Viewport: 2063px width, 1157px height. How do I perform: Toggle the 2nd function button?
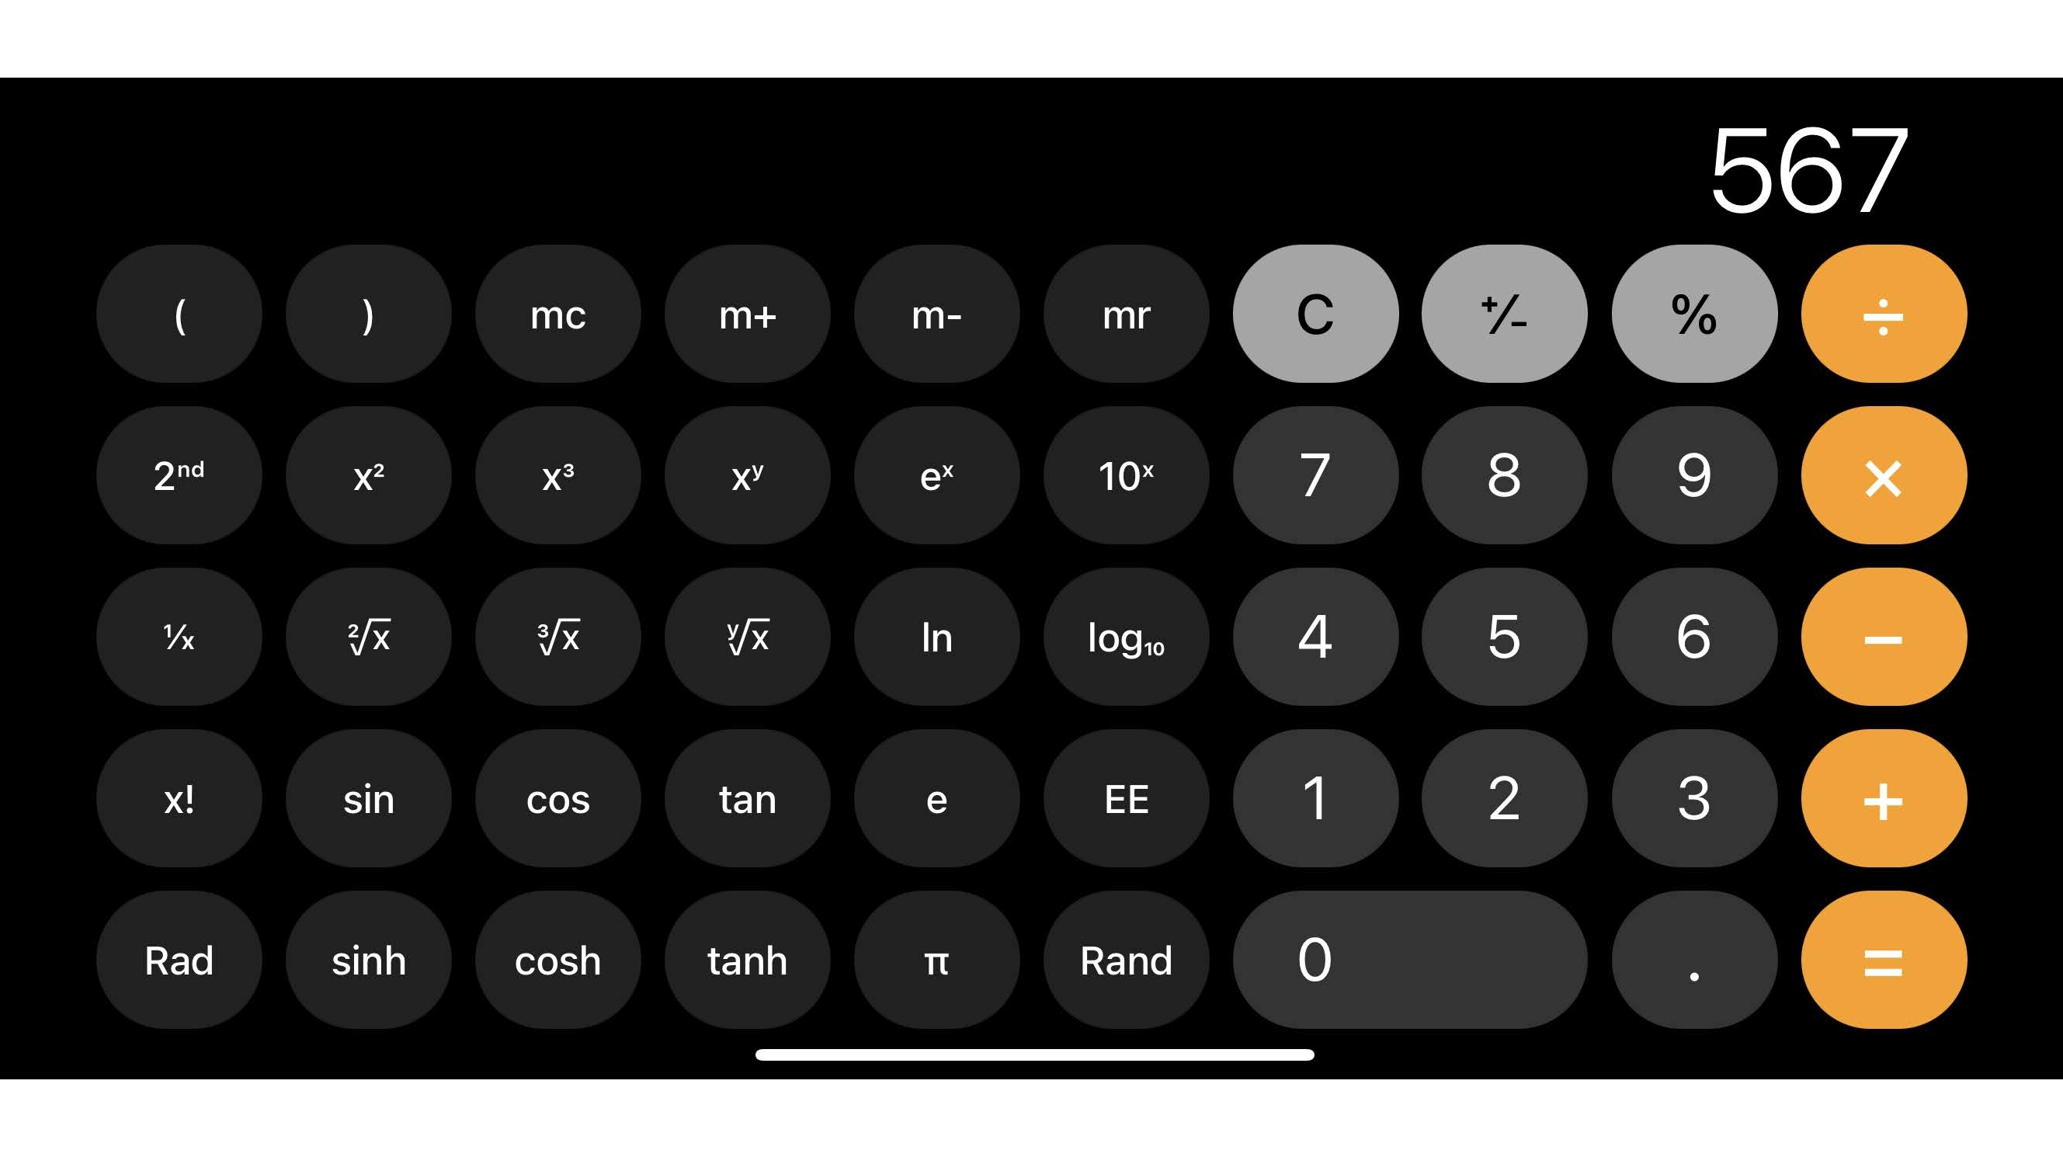[180, 475]
